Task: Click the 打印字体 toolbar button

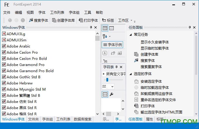Action: tap(89, 20)
